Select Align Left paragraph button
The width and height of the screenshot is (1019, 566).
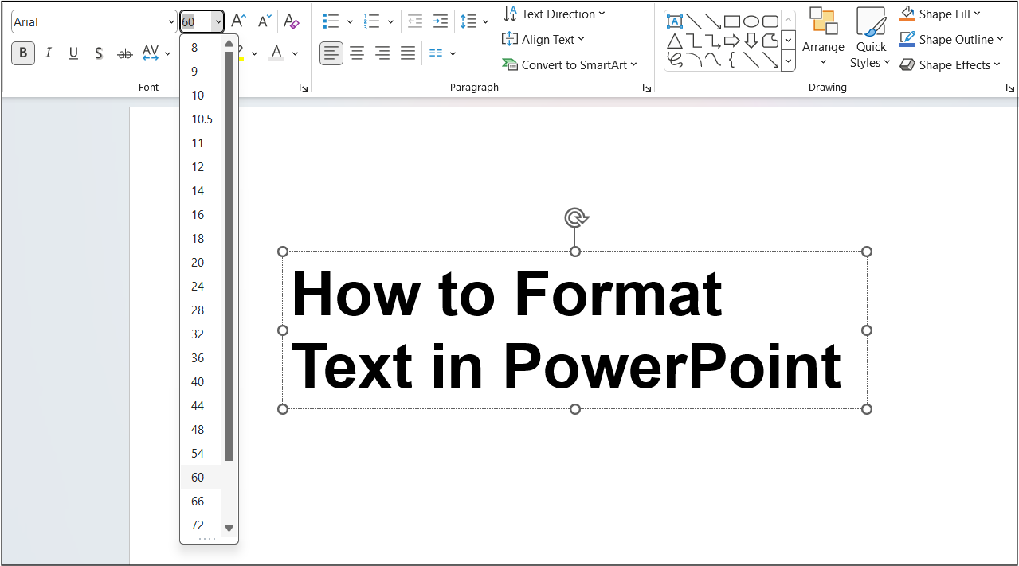pos(331,53)
